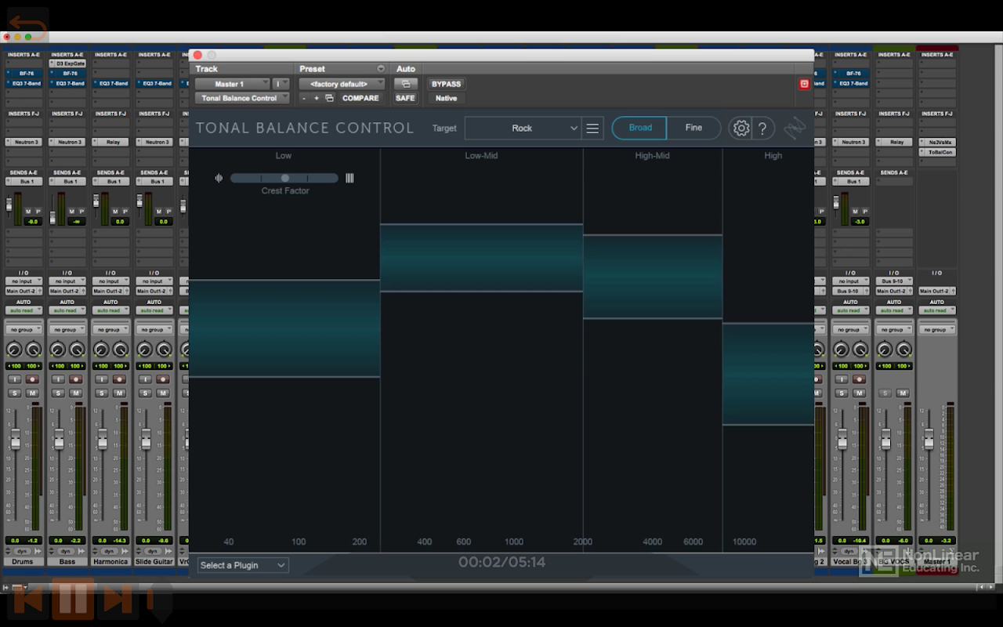
Task: Open the Drums auto read automation dropdown
Action: pos(24,310)
